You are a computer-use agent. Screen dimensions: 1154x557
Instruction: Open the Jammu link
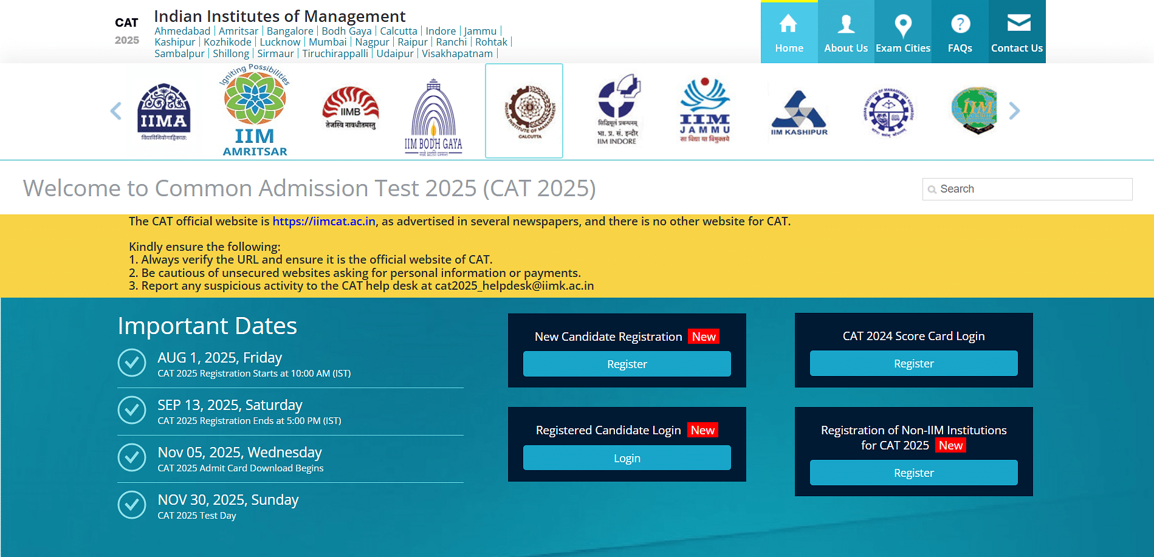(480, 31)
